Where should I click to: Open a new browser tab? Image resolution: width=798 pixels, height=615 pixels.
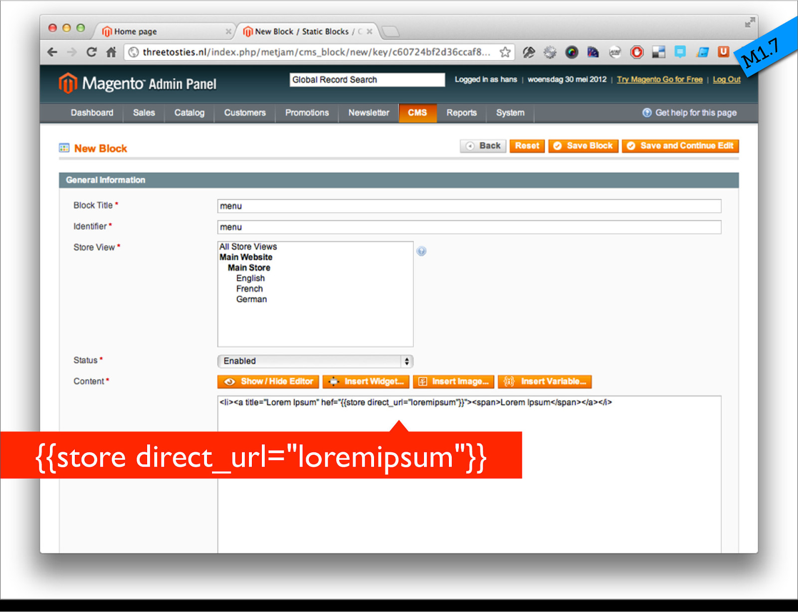point(391,32)
